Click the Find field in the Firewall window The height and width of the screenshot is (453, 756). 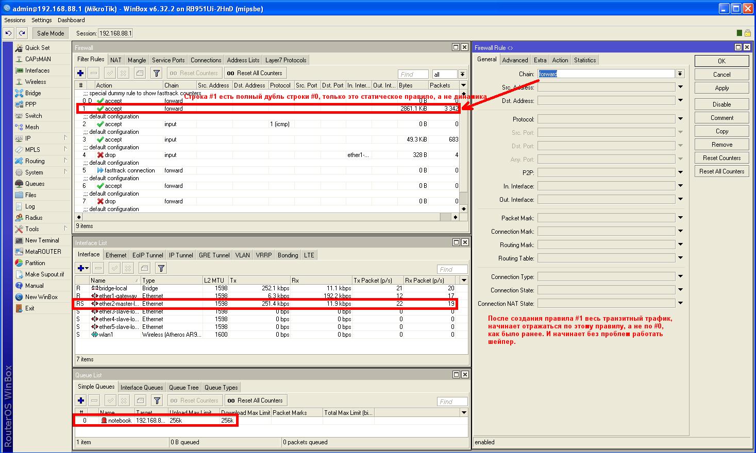[x=413, y=74]
